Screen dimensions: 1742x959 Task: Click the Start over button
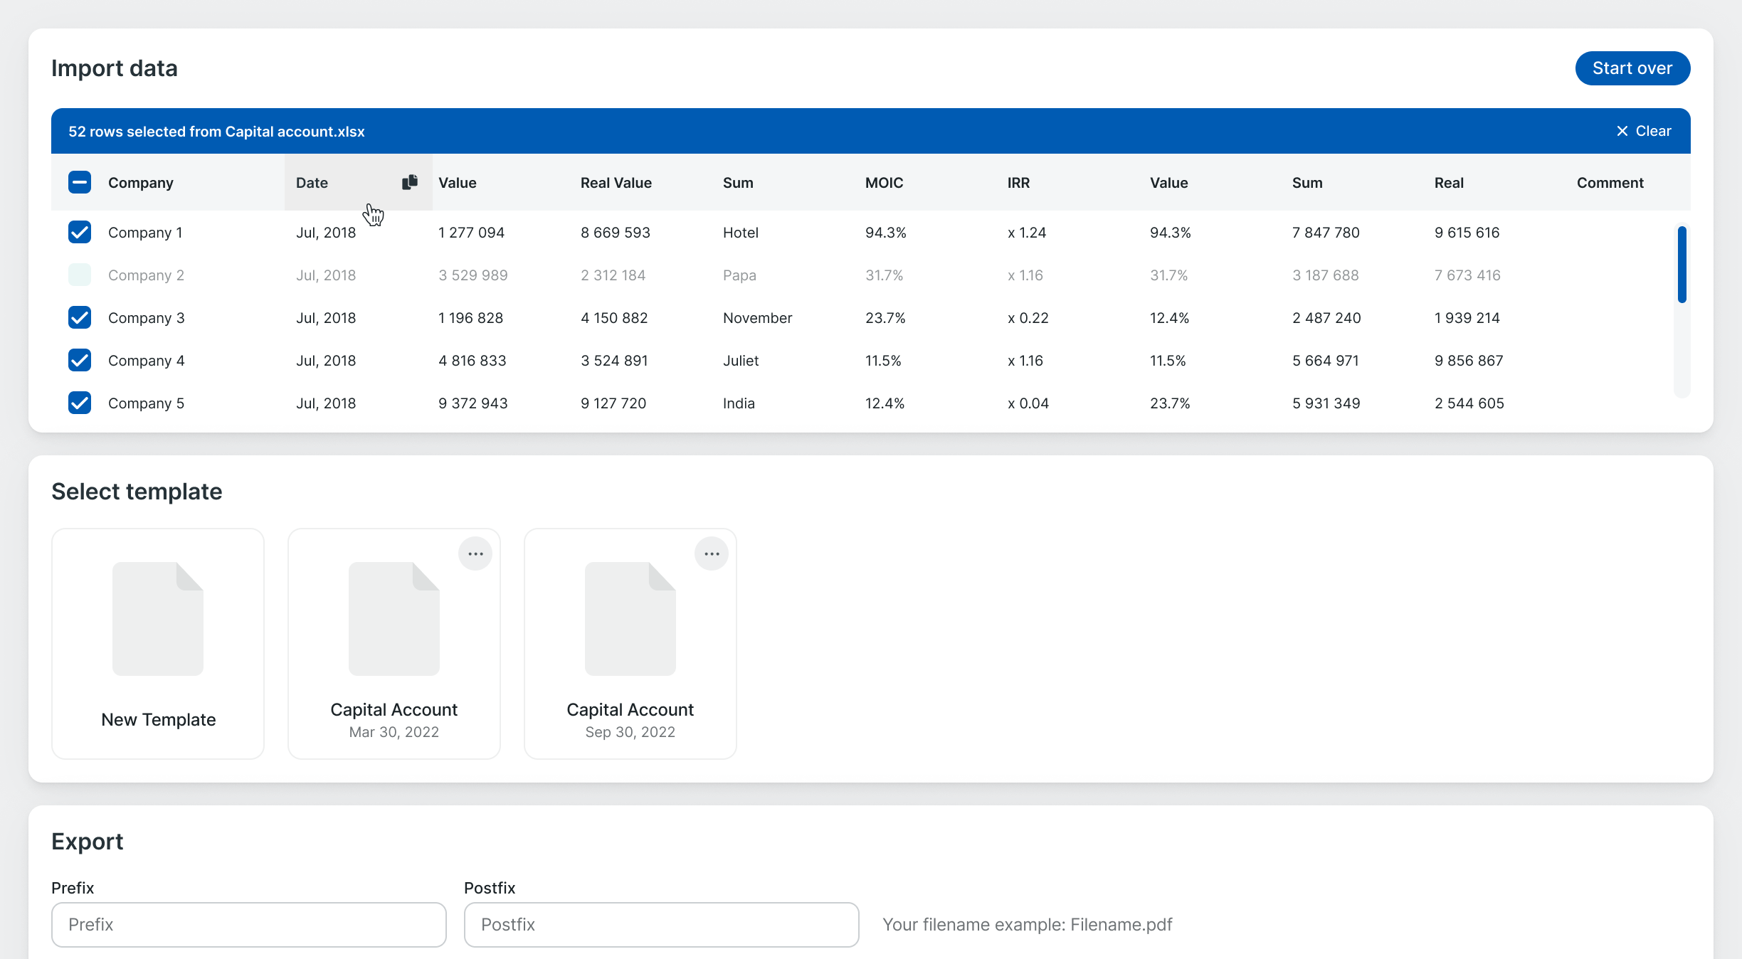(1632, 68)
